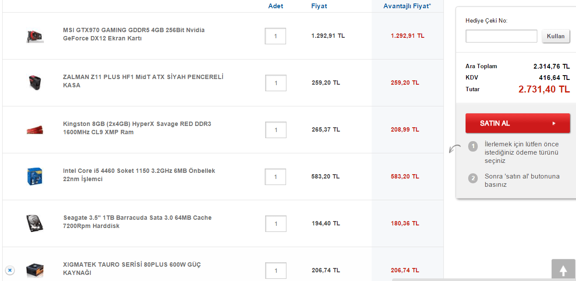Open the ZALMAN Z11 PLUS product link
The width and height of the screenshot is (576, 281).
pos(143,81)
